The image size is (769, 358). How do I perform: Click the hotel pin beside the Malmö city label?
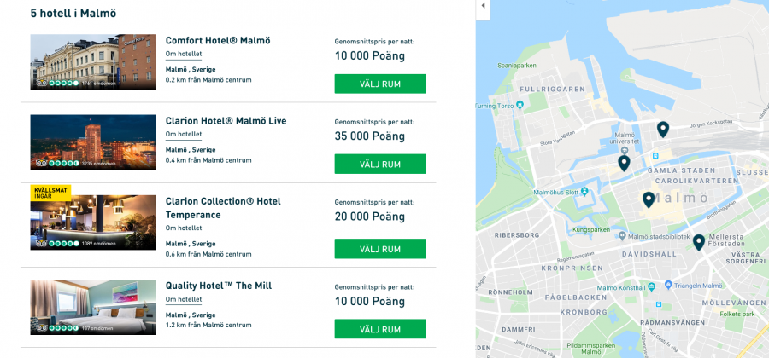(649, 199)
